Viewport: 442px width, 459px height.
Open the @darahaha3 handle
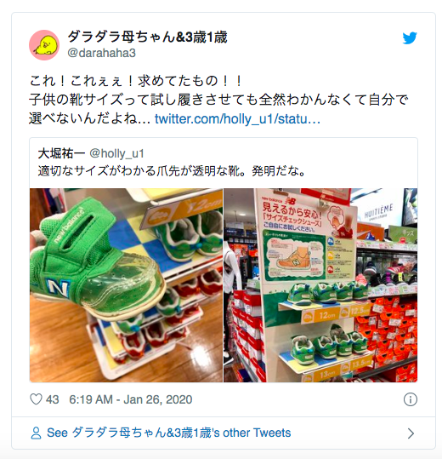pyautogui.click(x=101, y=53)
